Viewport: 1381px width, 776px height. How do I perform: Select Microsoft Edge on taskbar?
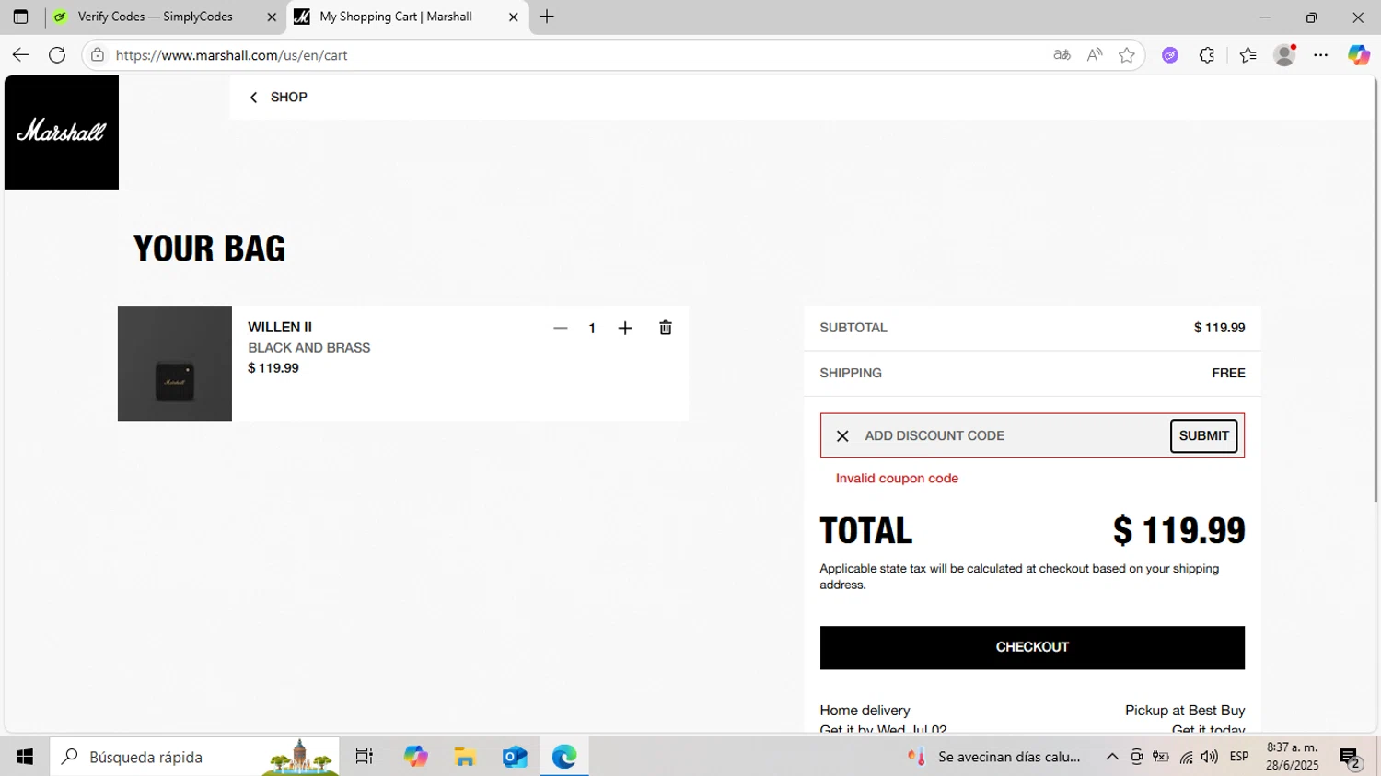click(564, 757)
